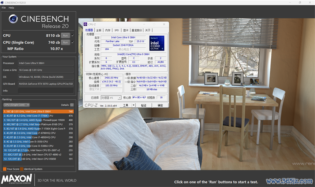Run the CPU (Single Core) test

click(x=65, y=43)
